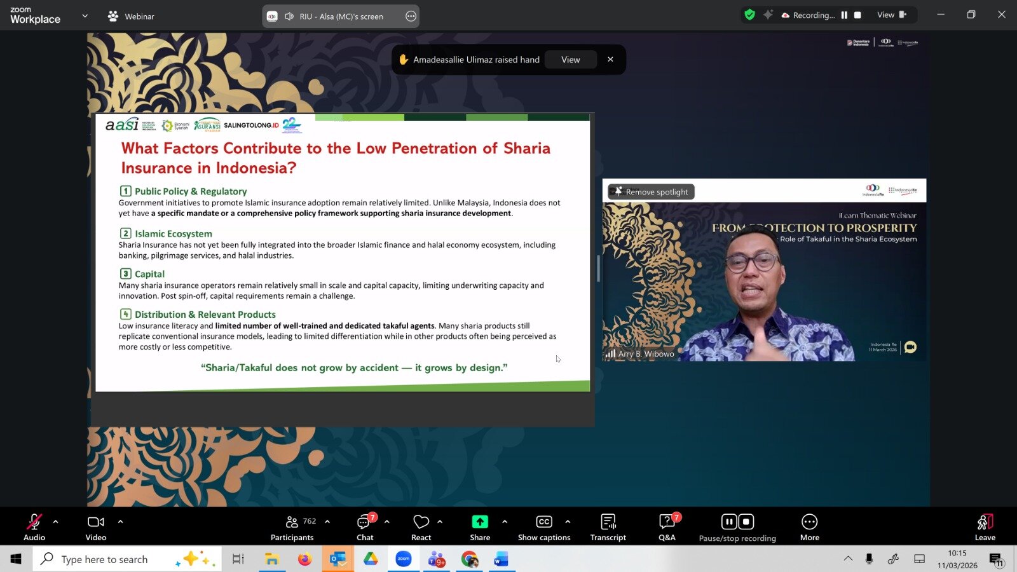This screenshot has width=1017, height=572.
Task: Open the More options menu
Action: point(809,527)
